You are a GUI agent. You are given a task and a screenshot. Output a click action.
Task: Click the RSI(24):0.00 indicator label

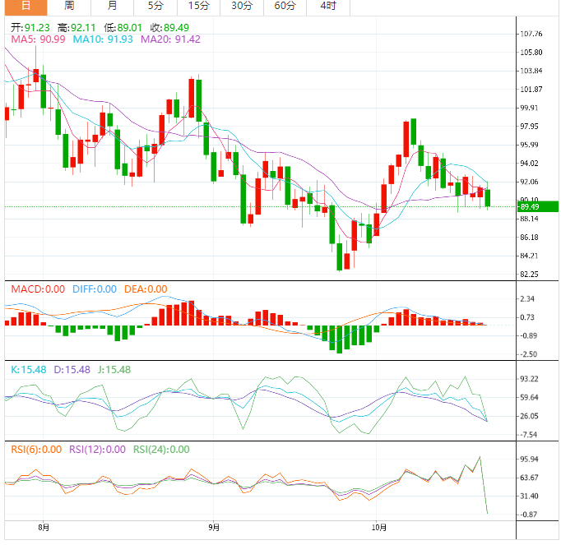161,449
